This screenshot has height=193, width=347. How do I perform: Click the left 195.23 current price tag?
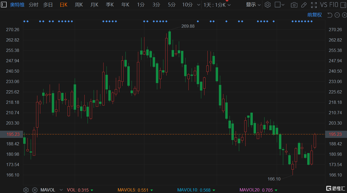(x=11, y=134)
